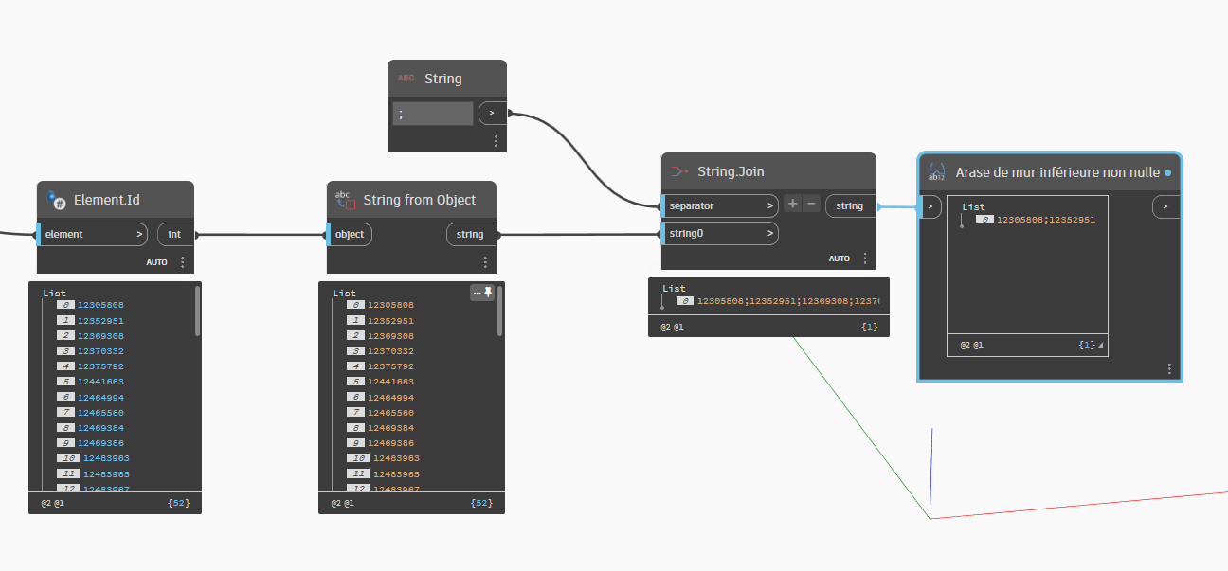Viewport: 1228px width, 571px height.
Task: Open three-dot menu on String.Join node
Action: (x=864, y=259)
